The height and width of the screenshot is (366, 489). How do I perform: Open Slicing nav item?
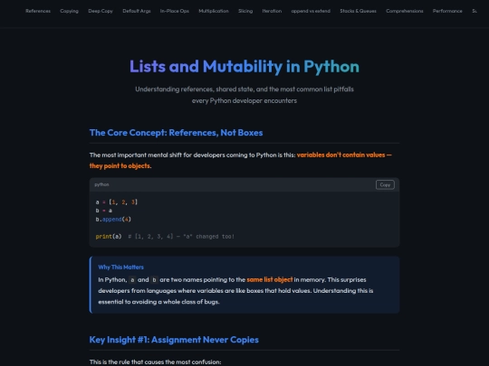(x=245, y=11)
